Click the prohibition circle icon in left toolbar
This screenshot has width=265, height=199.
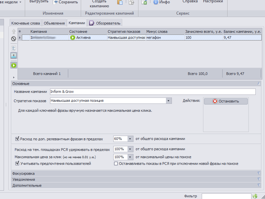point(14,38)
